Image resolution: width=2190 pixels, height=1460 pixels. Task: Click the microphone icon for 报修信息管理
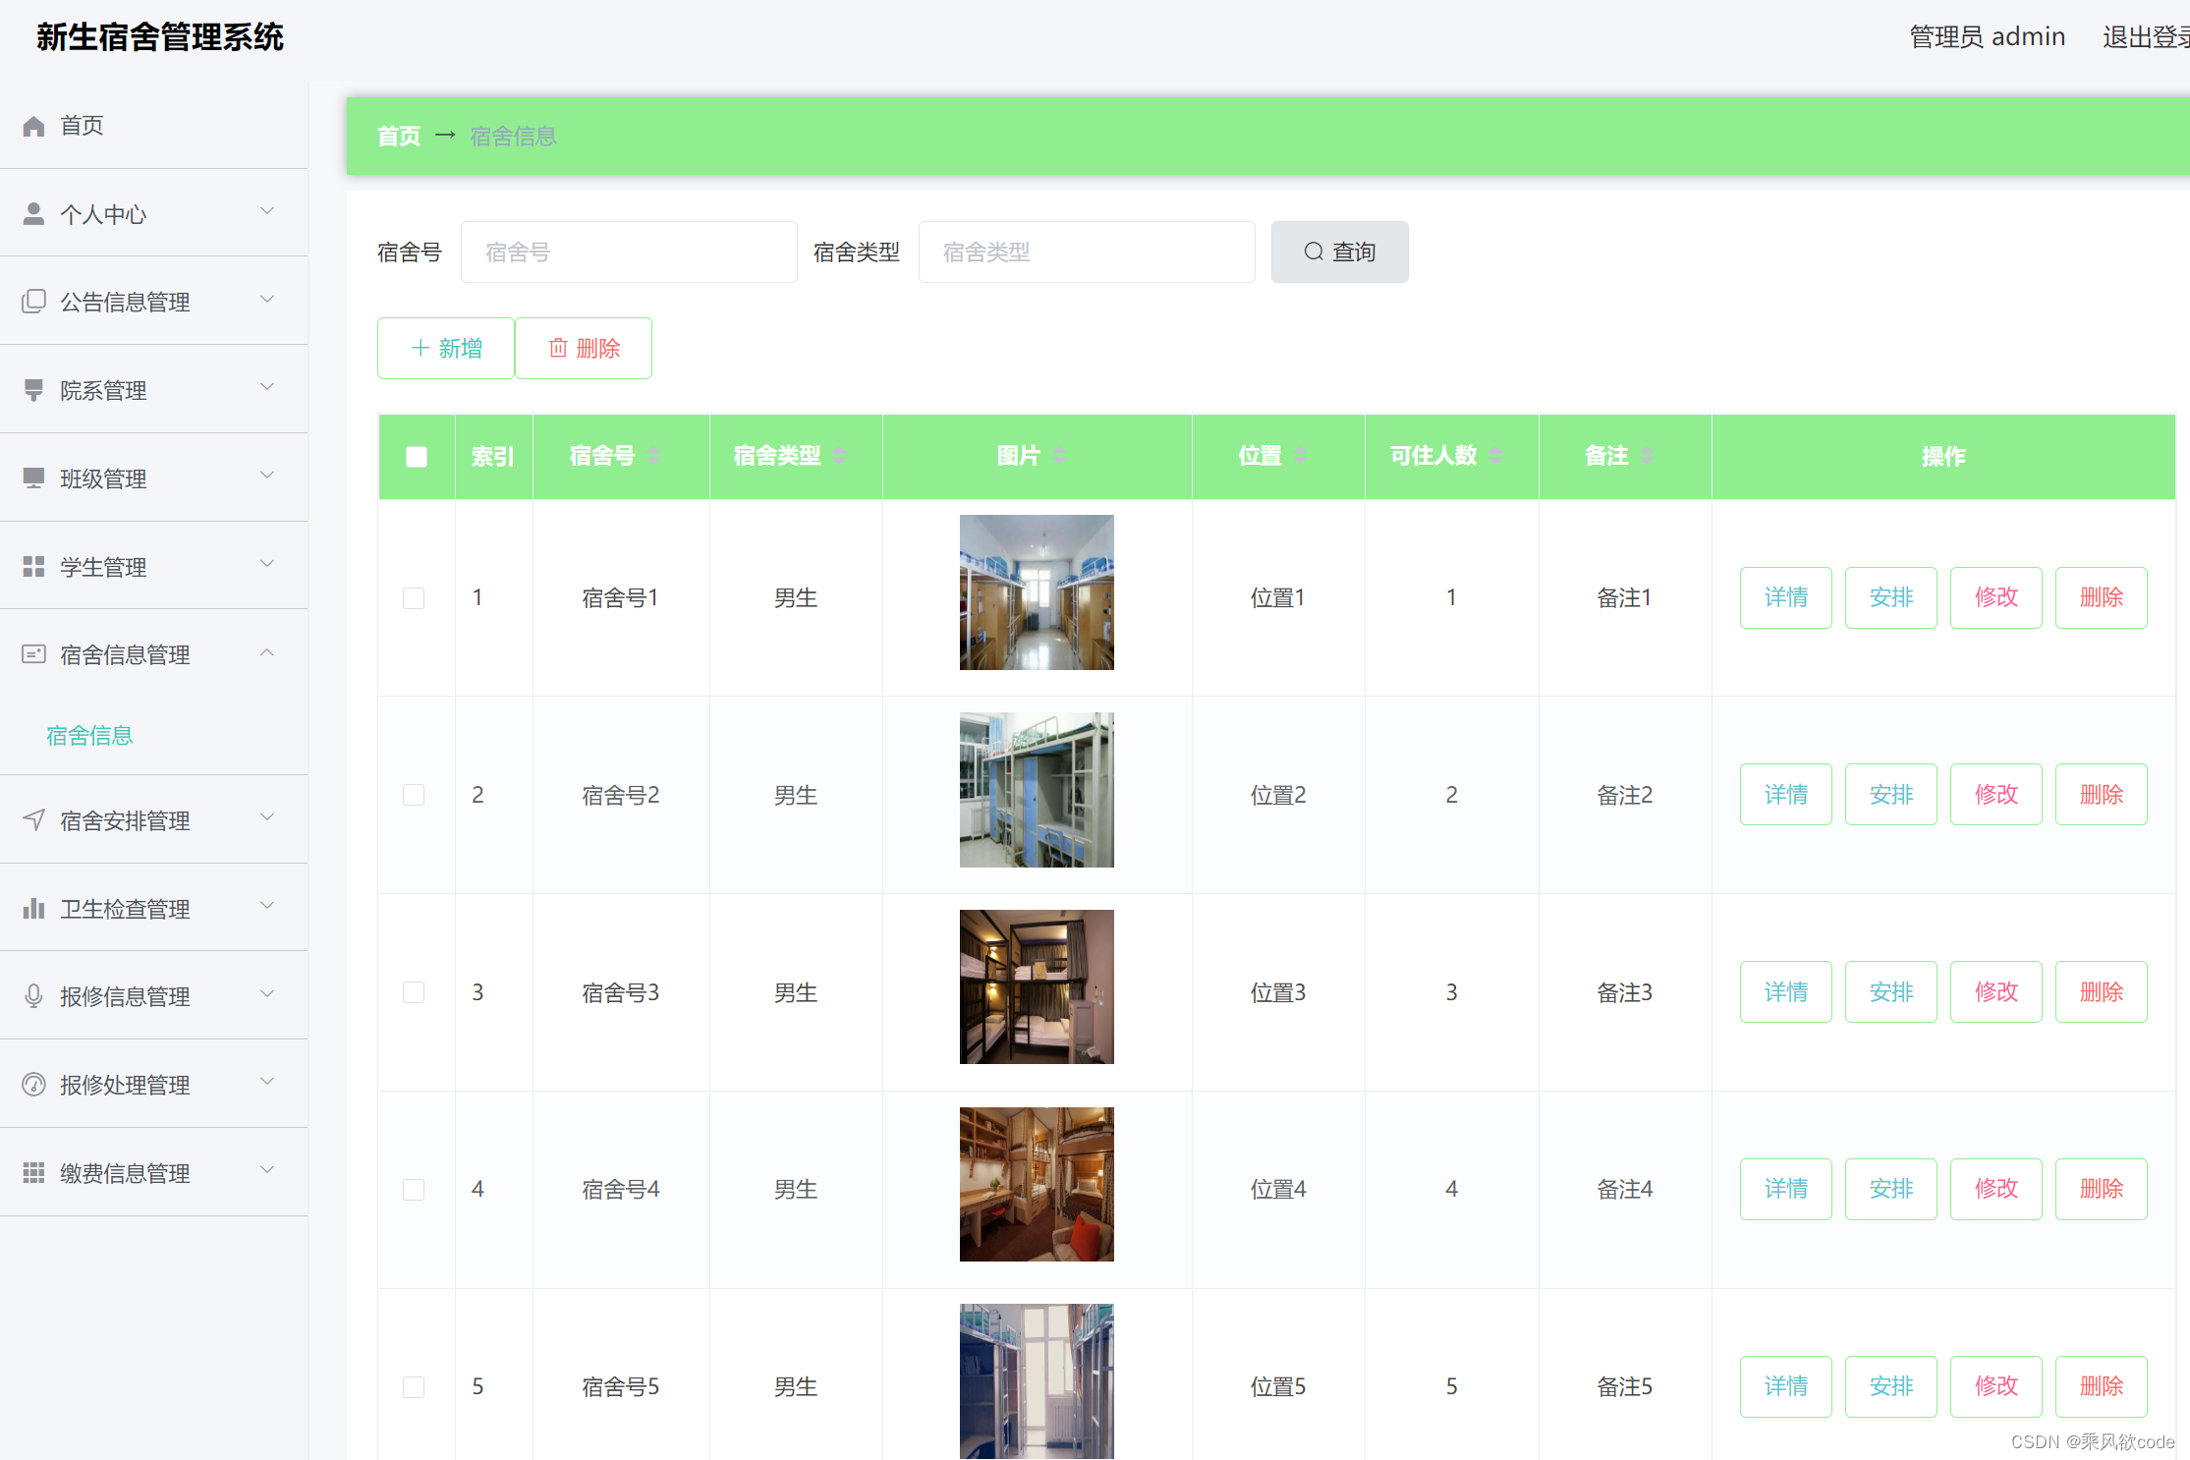pos(33,996)
